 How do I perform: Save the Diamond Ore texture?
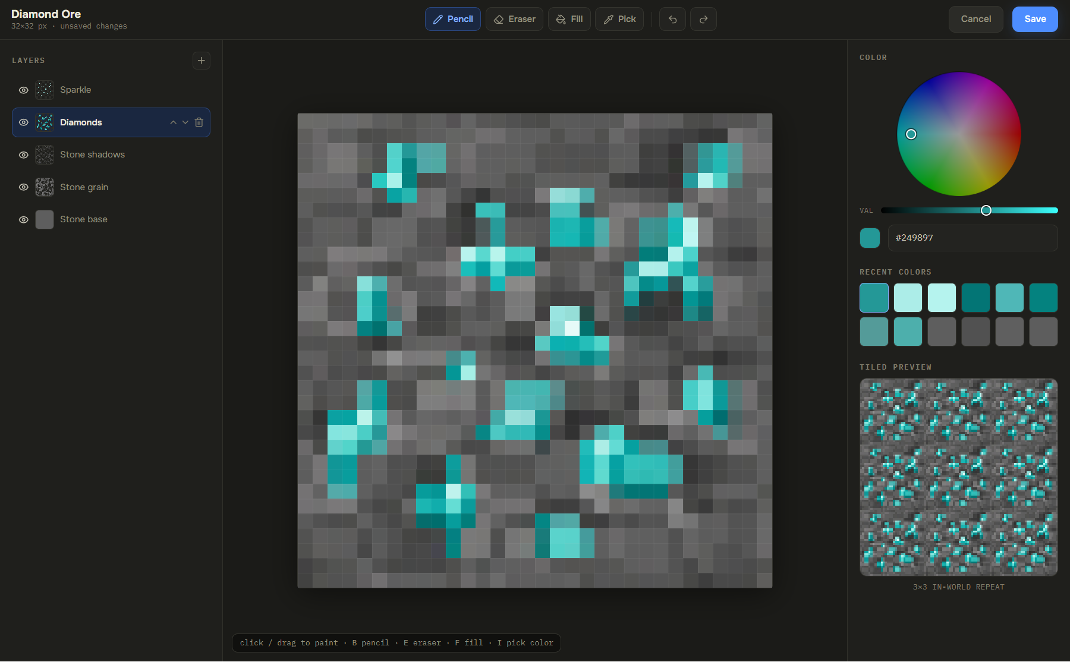click(x=1035, y=19)
